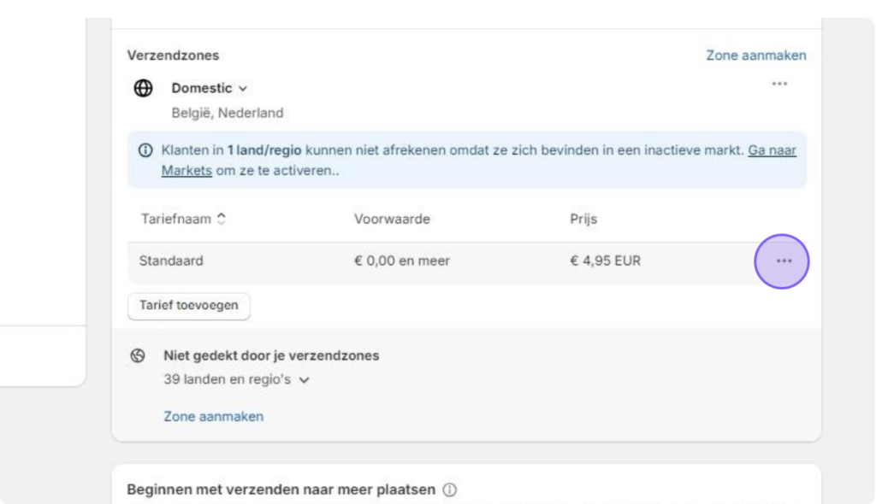The width and height of the screenshot is (876, 504).
Task: Click info icon in inactive market notice
Action: (145, 150)
